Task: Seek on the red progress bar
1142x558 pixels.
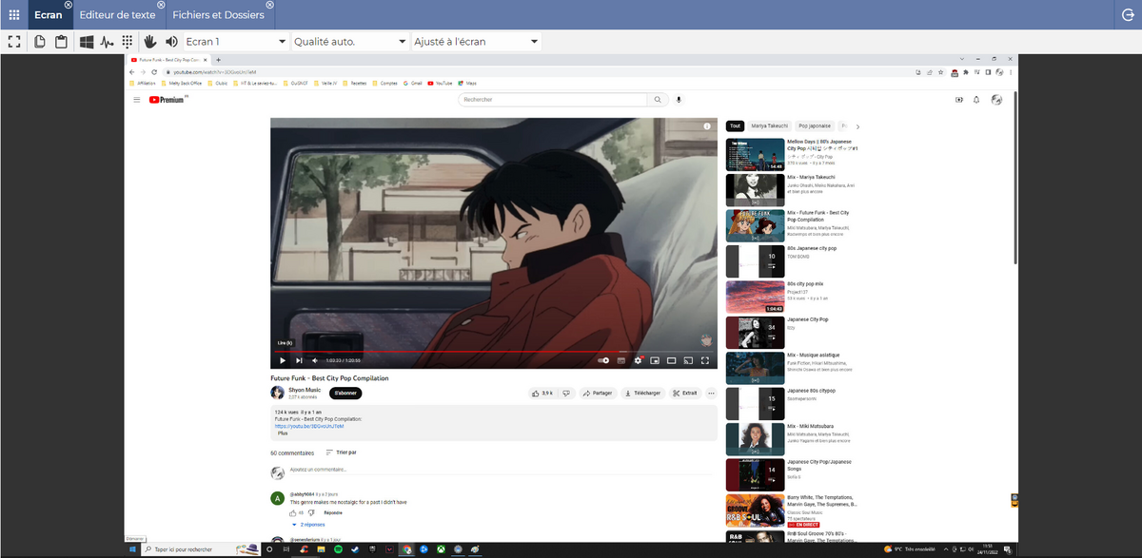Action: (493, 352)
